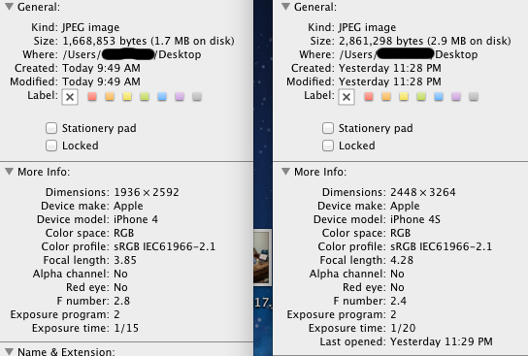Select F number value 2.8

click(x=122, y=301)
